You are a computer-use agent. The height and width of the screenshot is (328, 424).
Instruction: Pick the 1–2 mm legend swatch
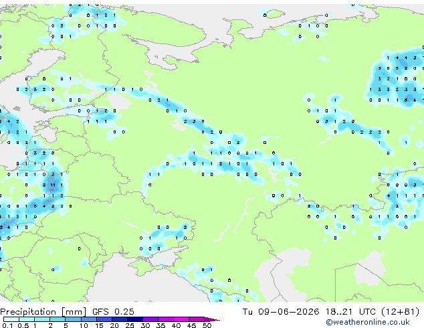click(42, 319)
